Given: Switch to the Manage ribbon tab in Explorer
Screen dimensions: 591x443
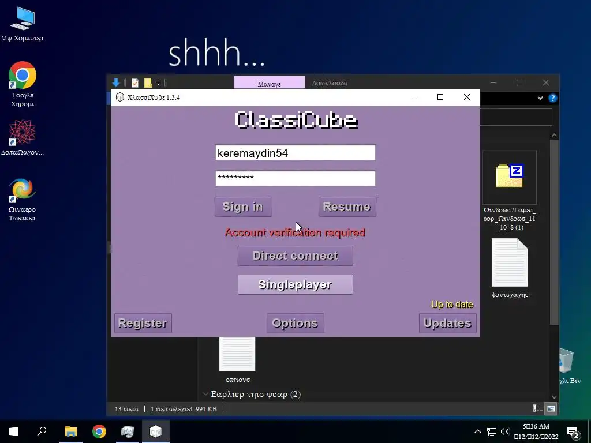Looking at the screenshot, I should [269, 84].
